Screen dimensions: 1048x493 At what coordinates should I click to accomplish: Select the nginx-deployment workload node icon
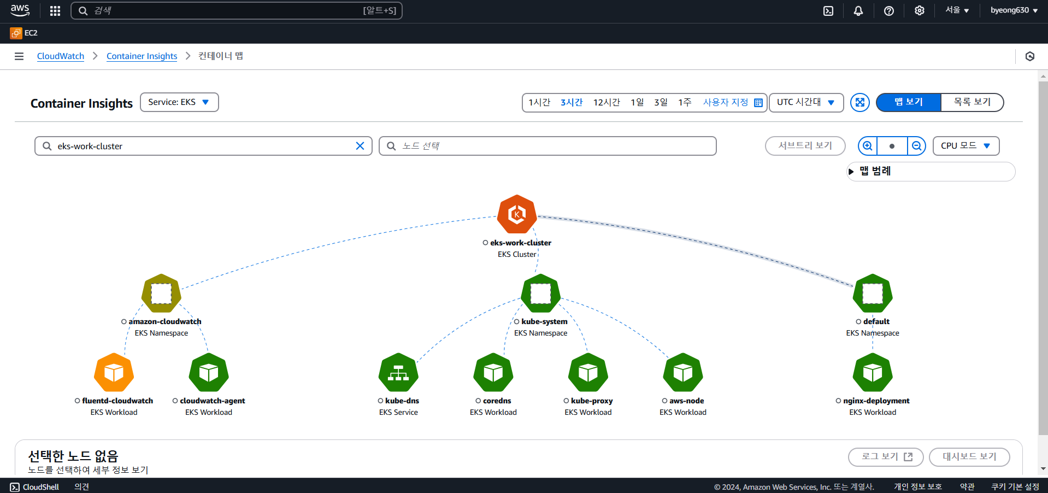873,373
